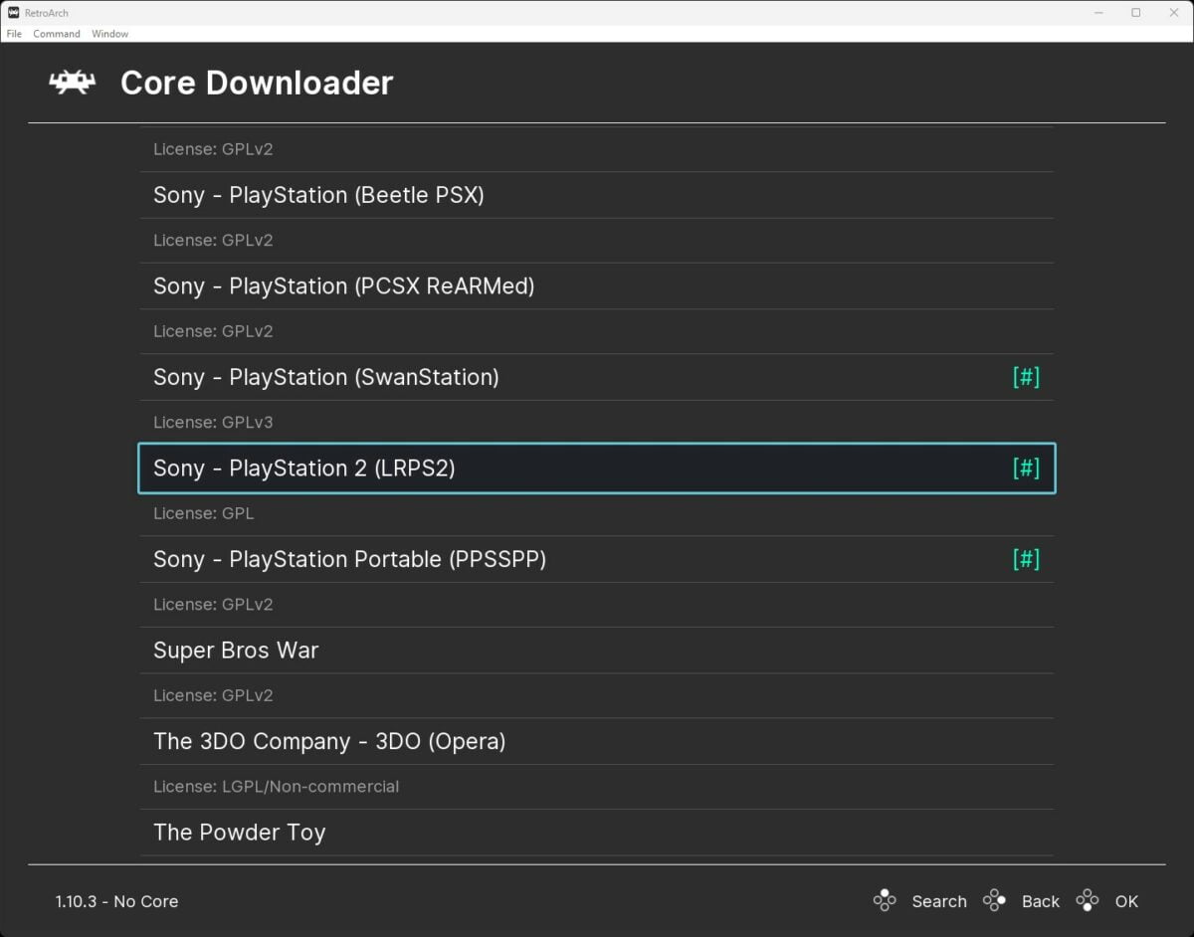Click the Back gamepad button icon

pyautogui.click(x=994, y=900)
